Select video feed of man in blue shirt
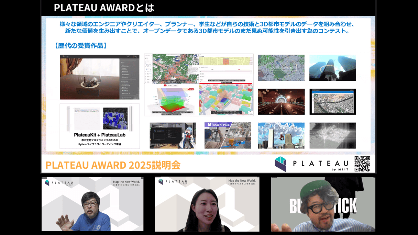 (x=92, y=204)
